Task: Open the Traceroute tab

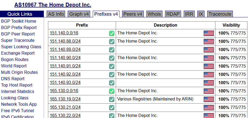Action: pyautogui.click(x=220, y=14)
